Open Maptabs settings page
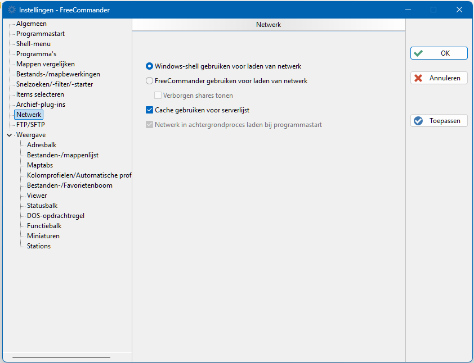Image resolution: width=474 pixels, height=363 pixels. [40, 165]
